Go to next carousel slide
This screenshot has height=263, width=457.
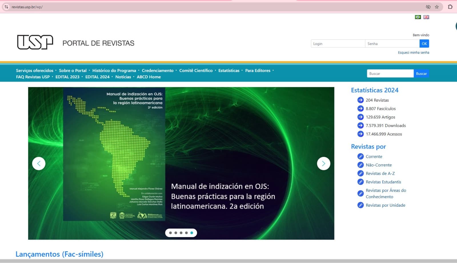pos(324,164)
